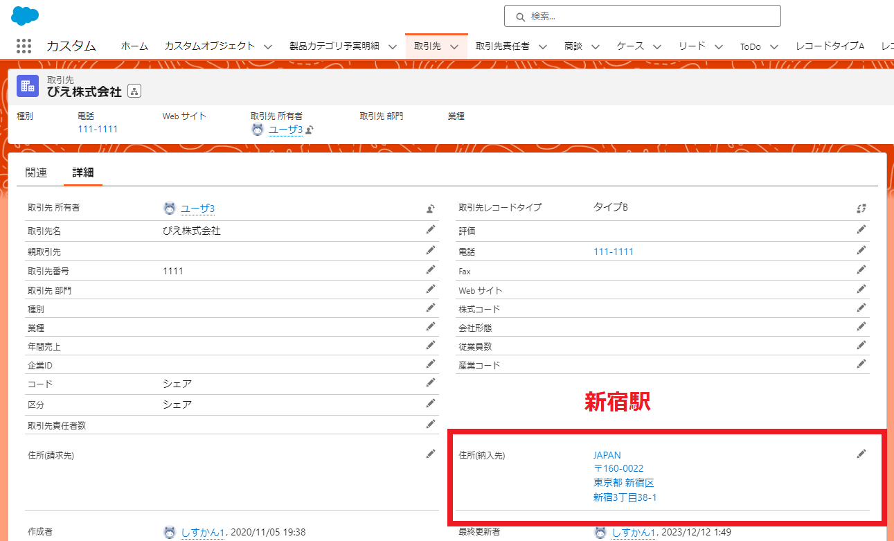
Task: Click ユーザ3 link in details owner row
Action: (x=197, y=208)
